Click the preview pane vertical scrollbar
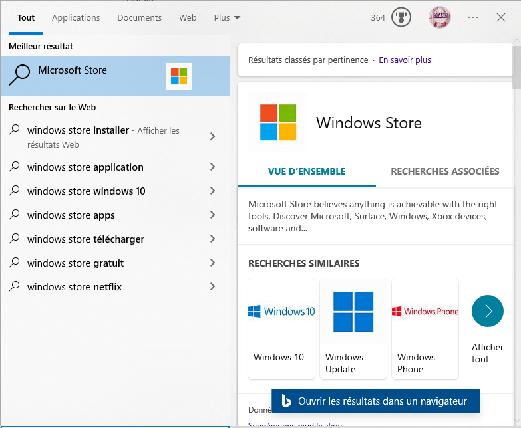Image resolution: width=521 pixels, height=428 pixels. [x=517, y=67]
